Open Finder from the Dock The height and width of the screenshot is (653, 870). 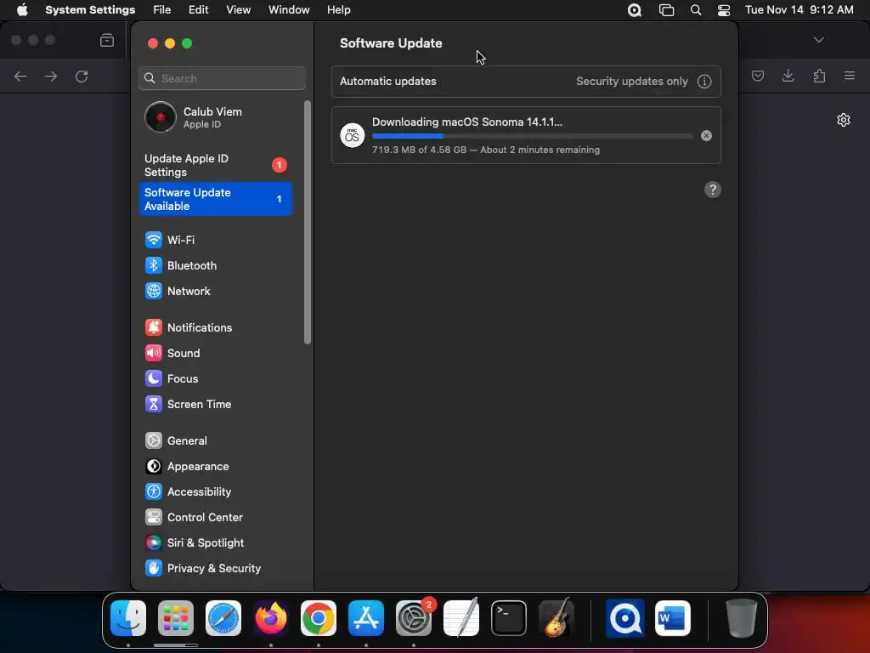[x=128, y=618]
